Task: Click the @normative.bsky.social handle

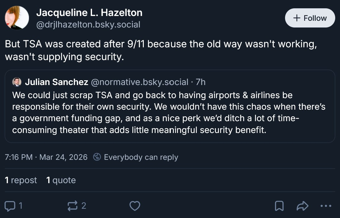Action: [x=140, y=82]
